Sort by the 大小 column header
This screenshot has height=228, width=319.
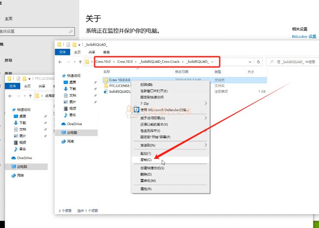tap(251, 72)
